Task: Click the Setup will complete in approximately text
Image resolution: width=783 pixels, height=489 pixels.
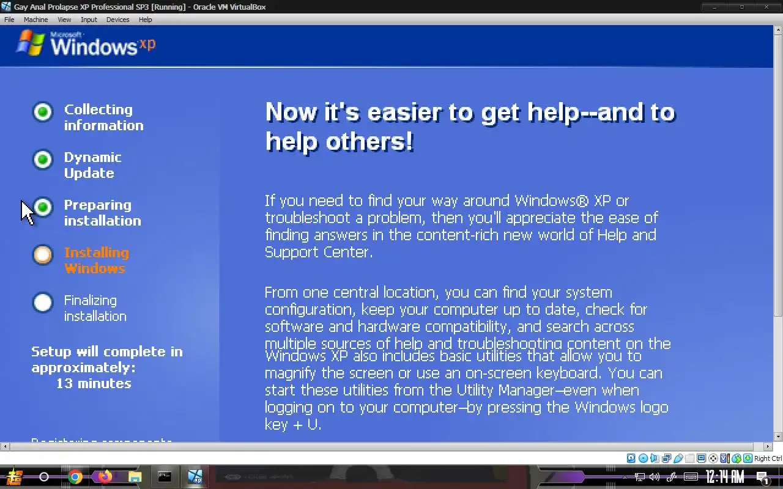Action: (x=107, y=359)
